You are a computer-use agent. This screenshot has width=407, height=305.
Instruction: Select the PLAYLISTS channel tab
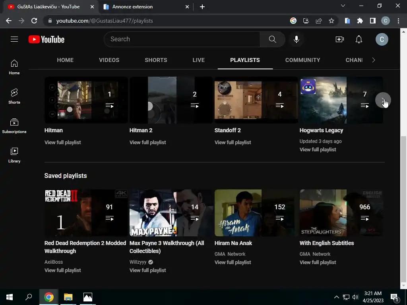245,60
